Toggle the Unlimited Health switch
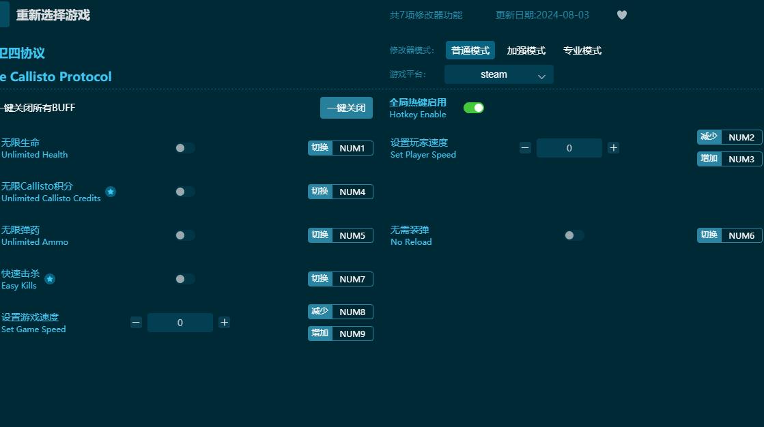The image size is (764, 427). click(184, 148)
